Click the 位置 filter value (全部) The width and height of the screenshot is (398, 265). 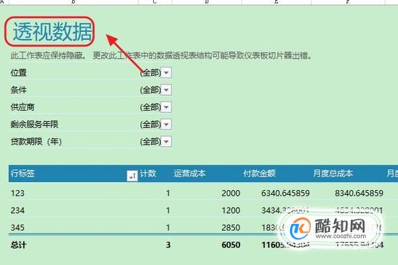pyautogui.click(x=150, y=73)
